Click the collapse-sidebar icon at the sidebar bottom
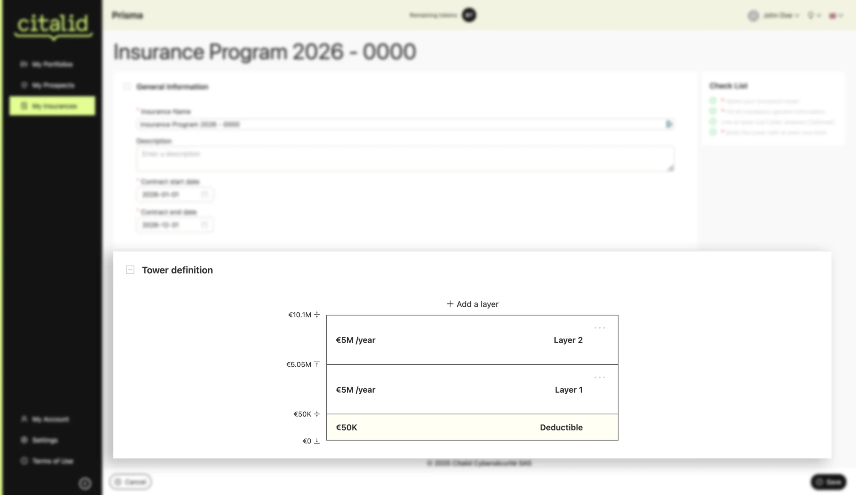This screenshot has height=495, width=856. [85, 483]
